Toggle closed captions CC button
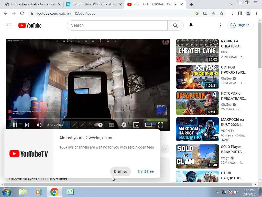 point(112,125)
